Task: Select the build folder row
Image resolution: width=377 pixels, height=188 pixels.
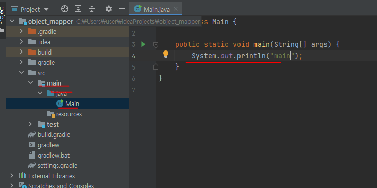Action: coord(67,52)
